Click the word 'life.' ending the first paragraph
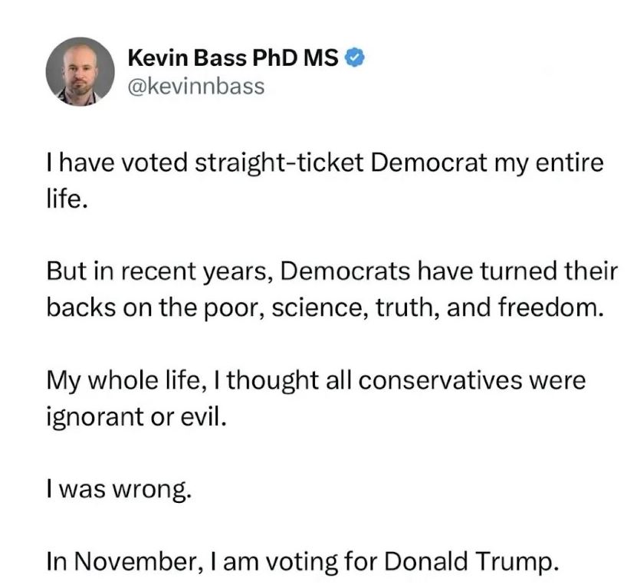The width and height of the screenshot is (627, 588). [67, 199]
